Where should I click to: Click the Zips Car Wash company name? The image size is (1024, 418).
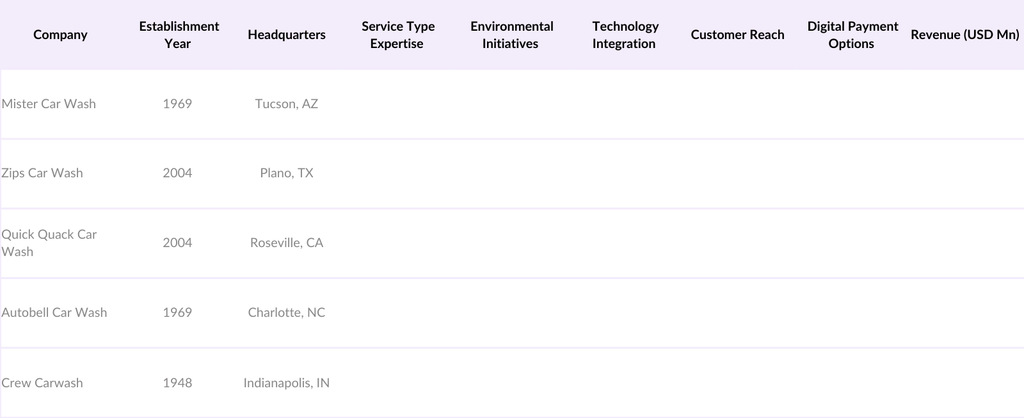42,173
